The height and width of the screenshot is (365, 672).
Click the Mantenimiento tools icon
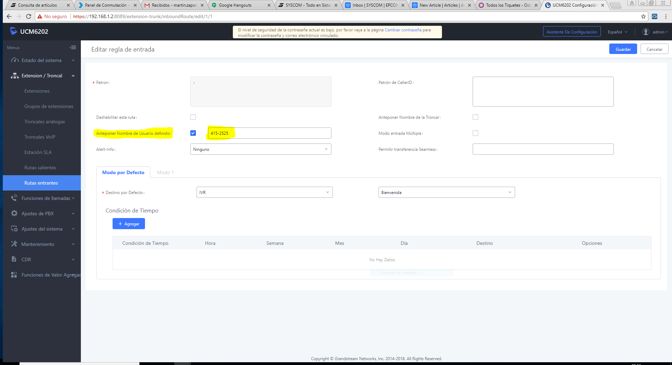coord(14,244)
